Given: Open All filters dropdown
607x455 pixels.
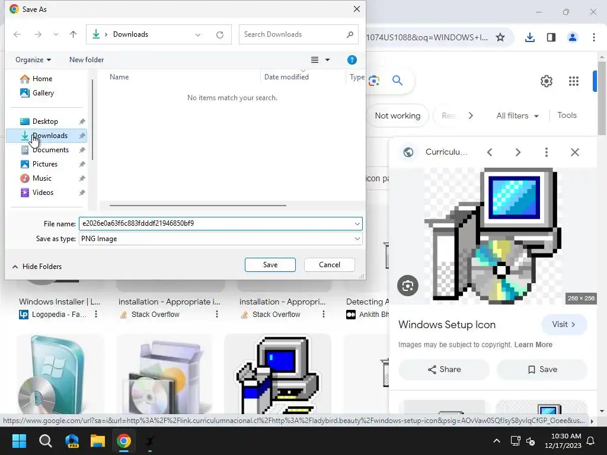Looking at the screenshot, I should pyautogui.click(x=517, y=116).
